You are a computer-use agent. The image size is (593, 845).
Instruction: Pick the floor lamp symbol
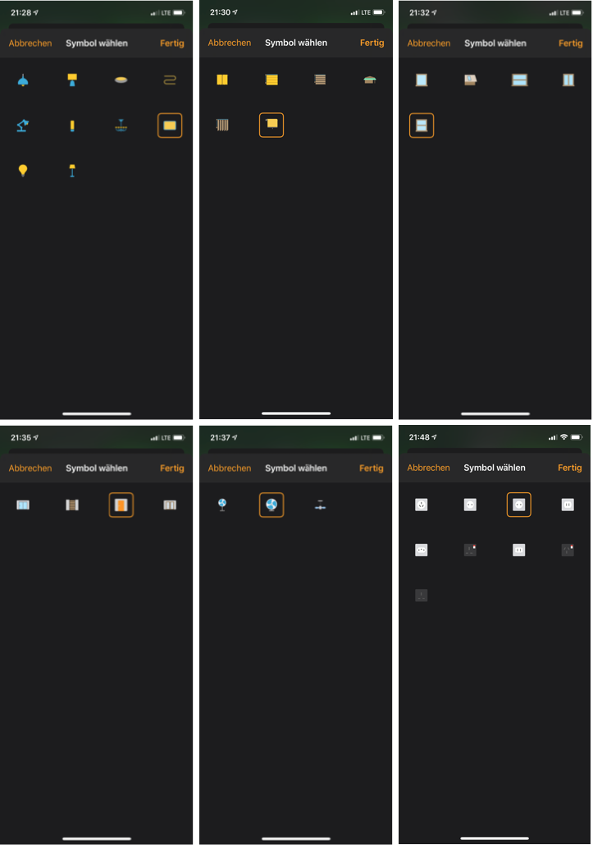72,171
